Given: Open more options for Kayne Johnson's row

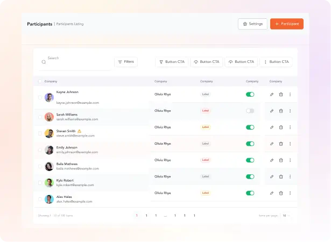Looking at the screenshot, I should (x=290, y=95).
